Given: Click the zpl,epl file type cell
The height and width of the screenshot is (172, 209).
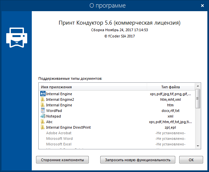Looking at the screenshot, I should [x=170, y=127].
